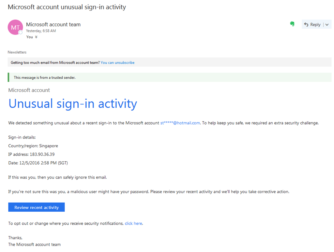Click the Yesterday, 6:58 AM timestamp
The width and height of the screenshot is (334, 252).
(40, 31)
